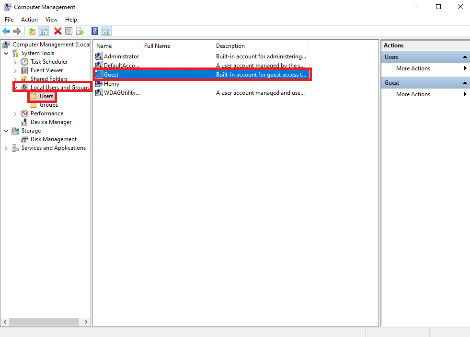The width and height of the screenshot is (470, 337).
Task: Collapse the Guest section in Actions pane
Action: click(x=465, y=83)
